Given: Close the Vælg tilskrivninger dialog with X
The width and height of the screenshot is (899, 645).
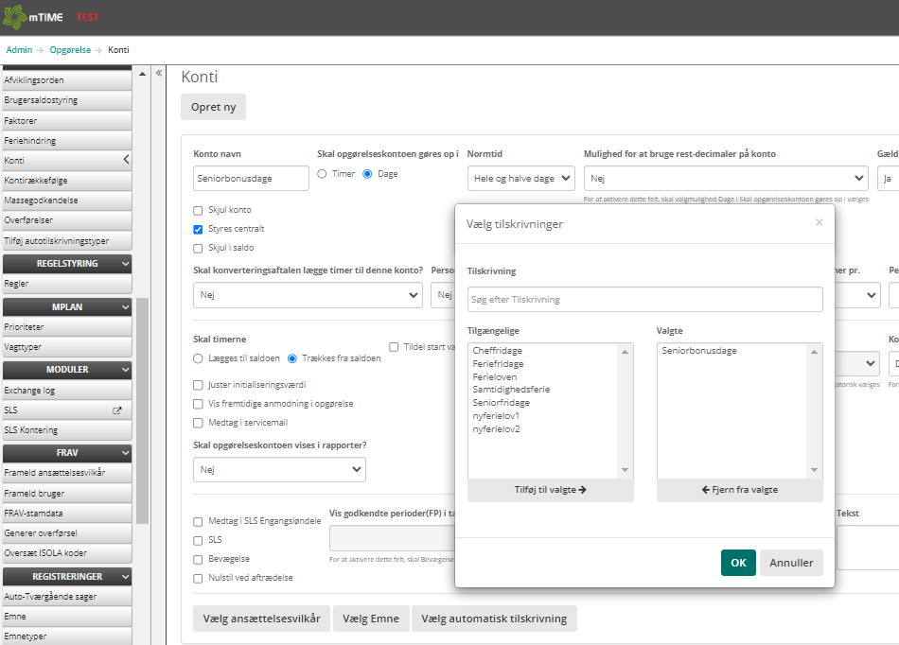Looking at the screenshot, I should (819, 222).
